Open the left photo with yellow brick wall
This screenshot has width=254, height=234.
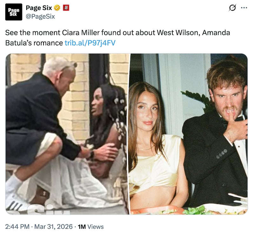(x=67, y=133)
